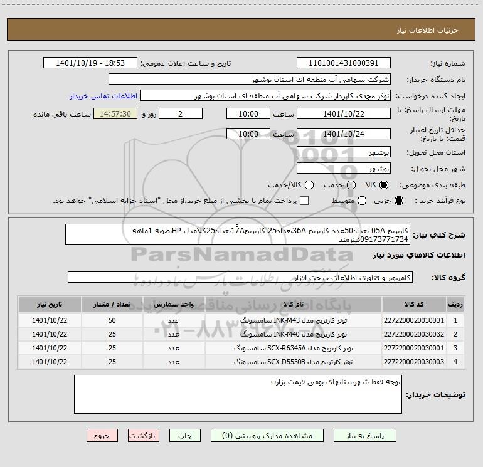Select the متوسط purchase type radio
This screenshot has height=467, width=483.
(x=362, y=201)
